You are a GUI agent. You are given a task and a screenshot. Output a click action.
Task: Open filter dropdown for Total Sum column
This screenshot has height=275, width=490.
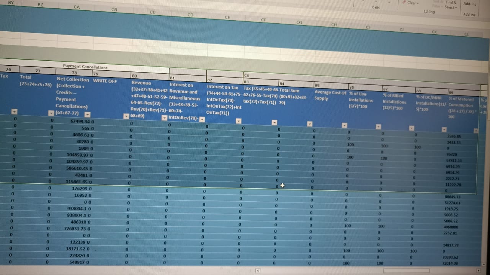tap(310, 124)
